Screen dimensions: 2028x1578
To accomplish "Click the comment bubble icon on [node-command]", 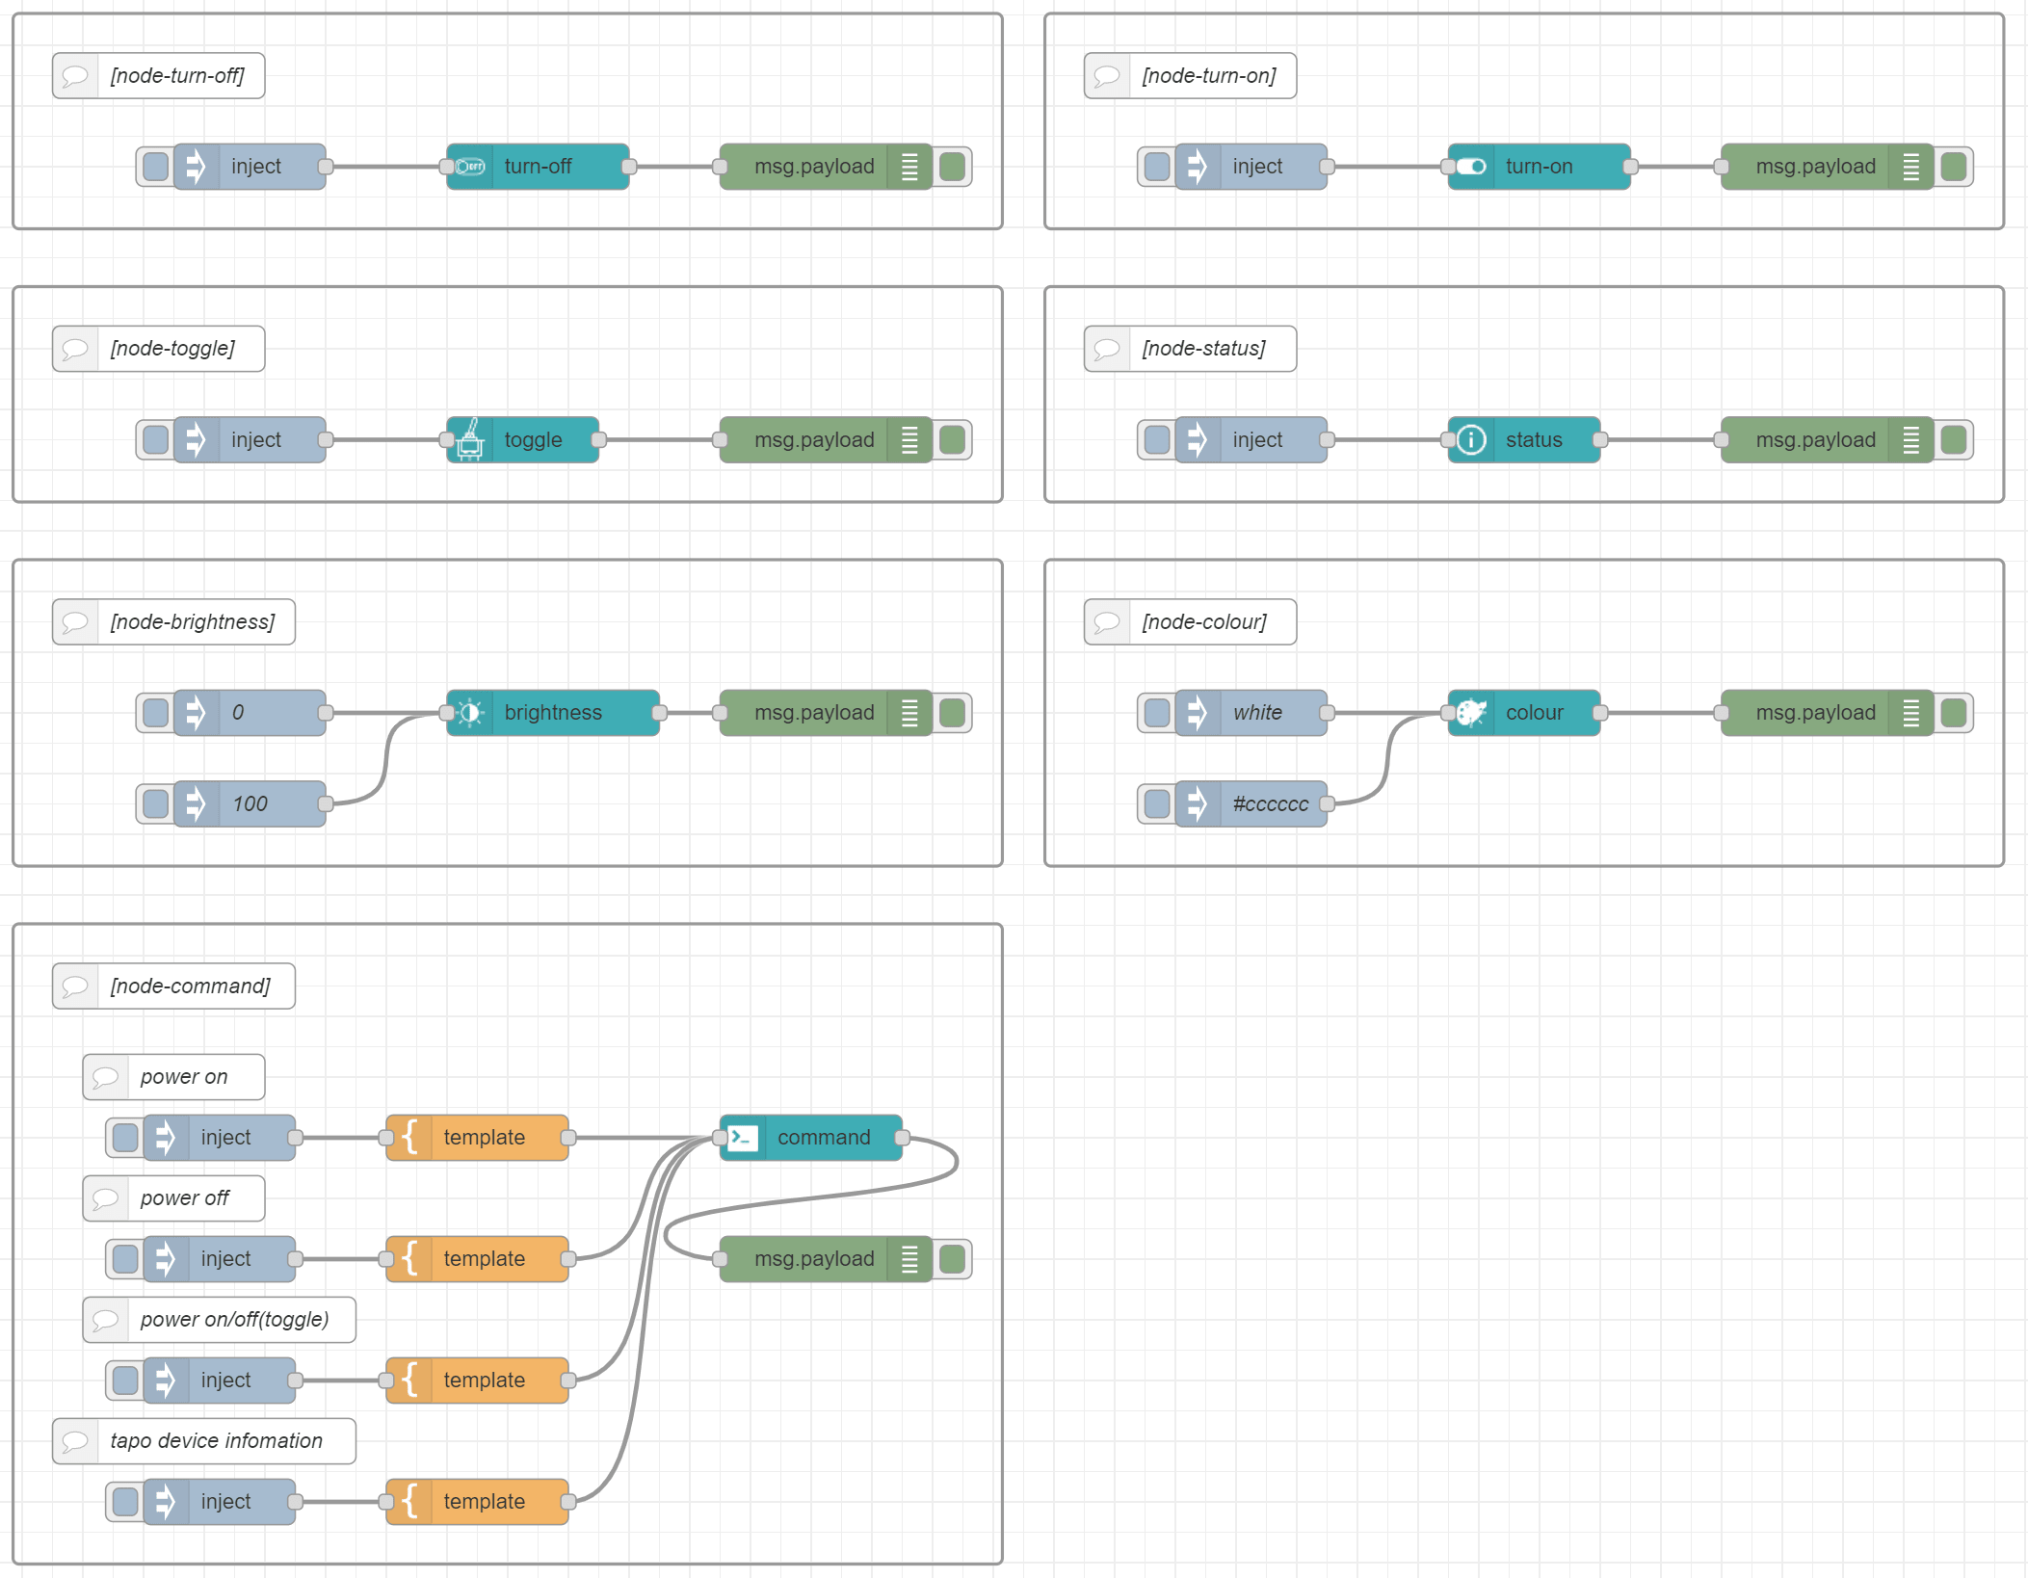I will (74, 986).
